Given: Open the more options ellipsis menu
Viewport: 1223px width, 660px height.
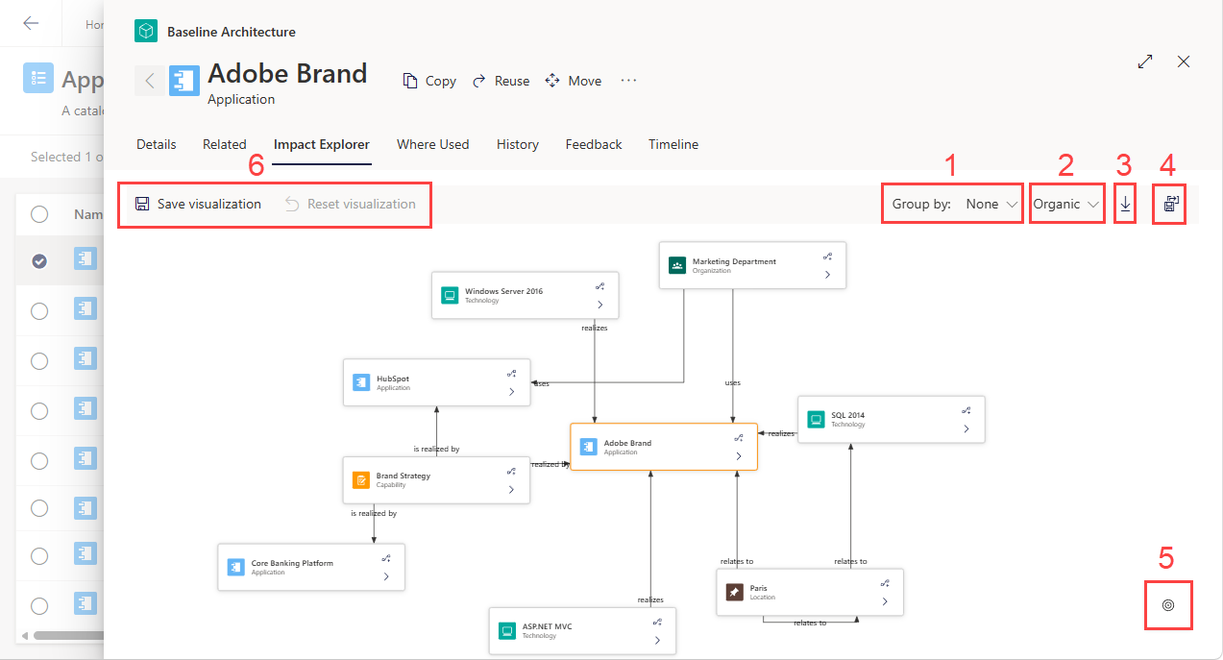Looking at the screenshot, I should coord(628,81).
